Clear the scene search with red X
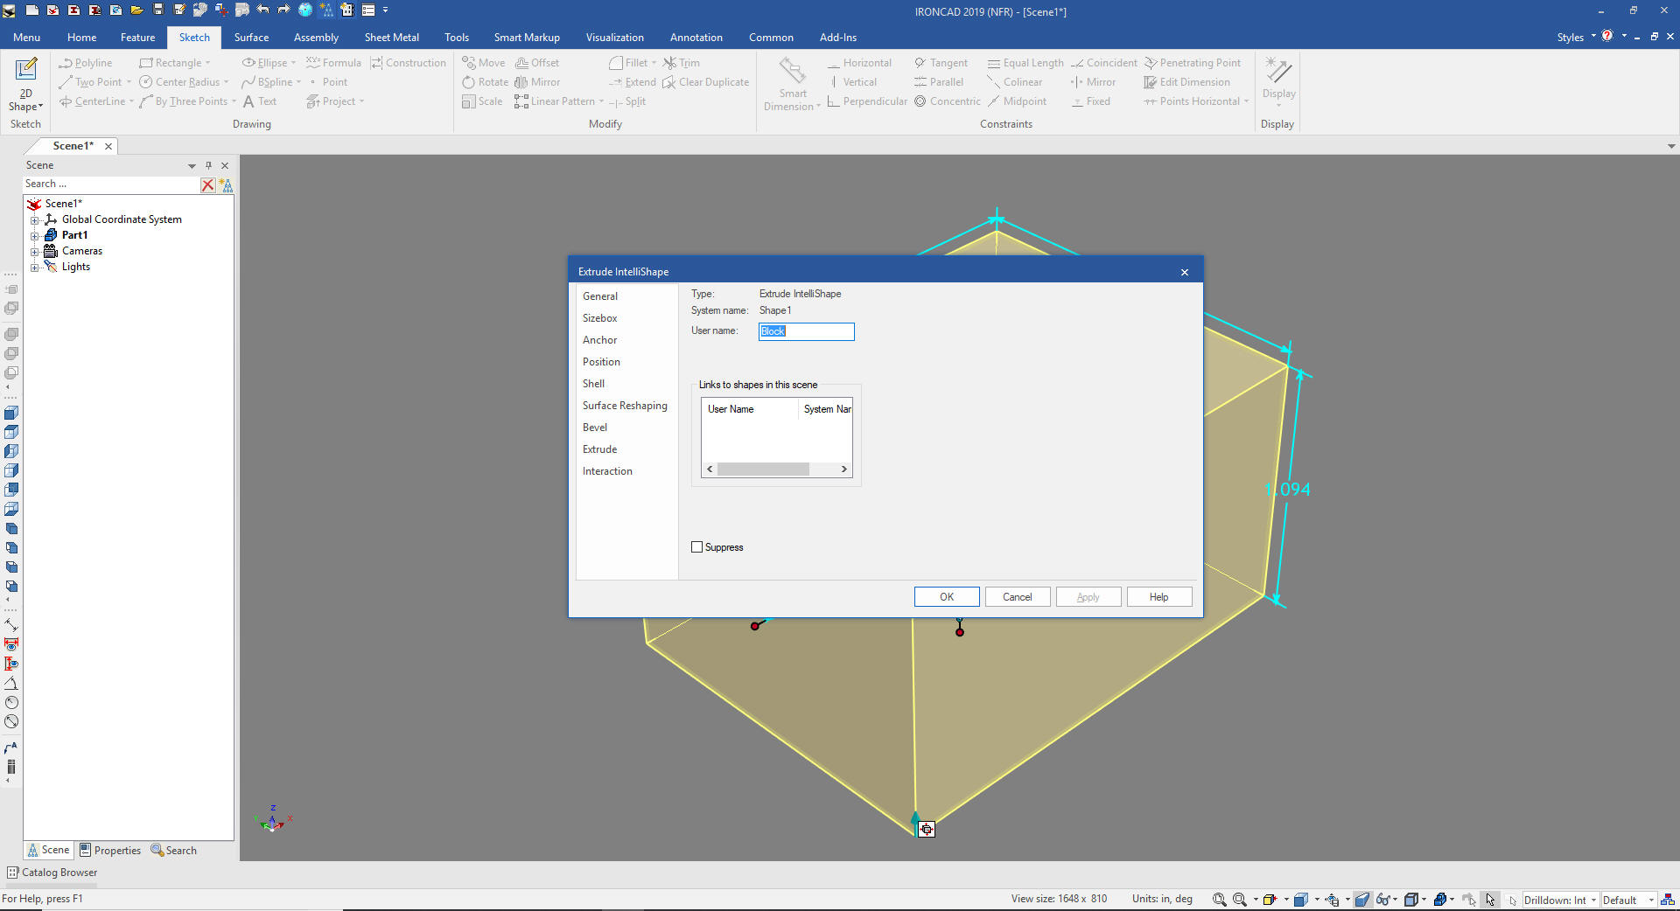This screenshot has height=911, width=1680. click(207, 184)
